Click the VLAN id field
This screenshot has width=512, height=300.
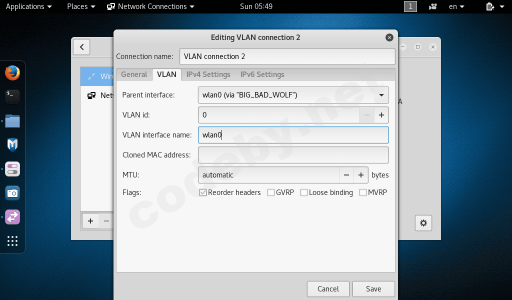(279, 115)
